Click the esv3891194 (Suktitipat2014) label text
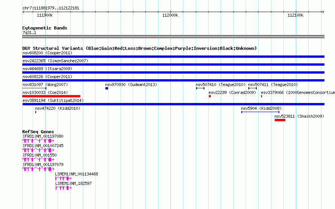This screenshot has width=335, height=209. click(x=53, y=100)
